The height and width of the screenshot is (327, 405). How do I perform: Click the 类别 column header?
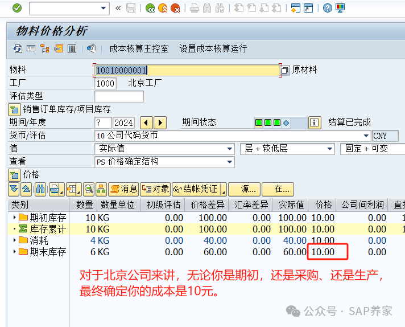39,205
